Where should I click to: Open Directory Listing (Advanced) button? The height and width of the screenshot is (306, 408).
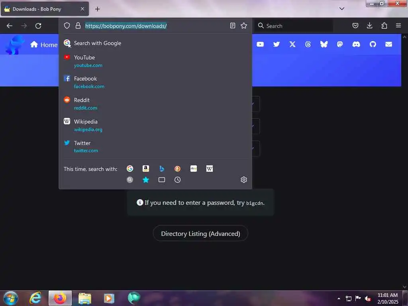point(200,233)
